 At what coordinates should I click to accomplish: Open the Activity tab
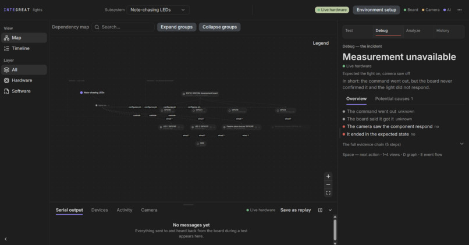(x=125, y=210)
